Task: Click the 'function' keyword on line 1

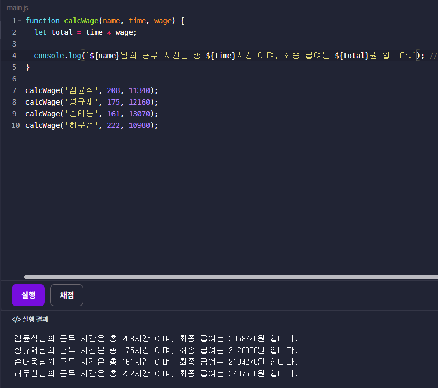Action: tap(42, 21)
